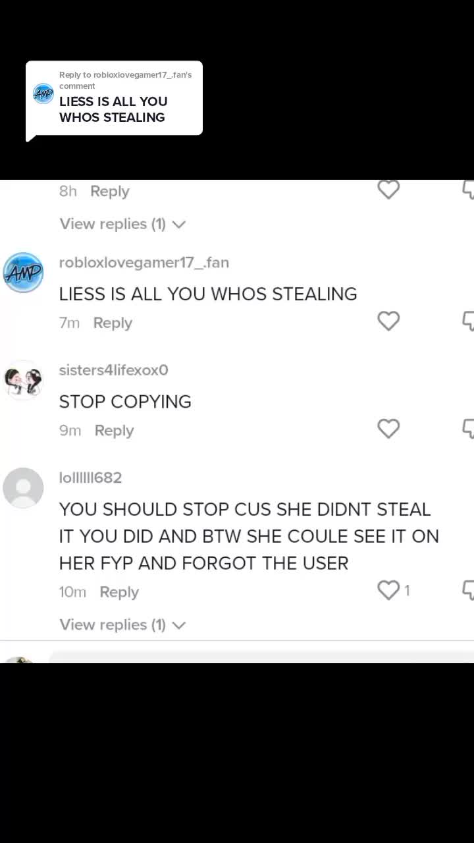This screenshot has width=474, height=843.
Task: Reply to the 10m comment
Action: 119,591
